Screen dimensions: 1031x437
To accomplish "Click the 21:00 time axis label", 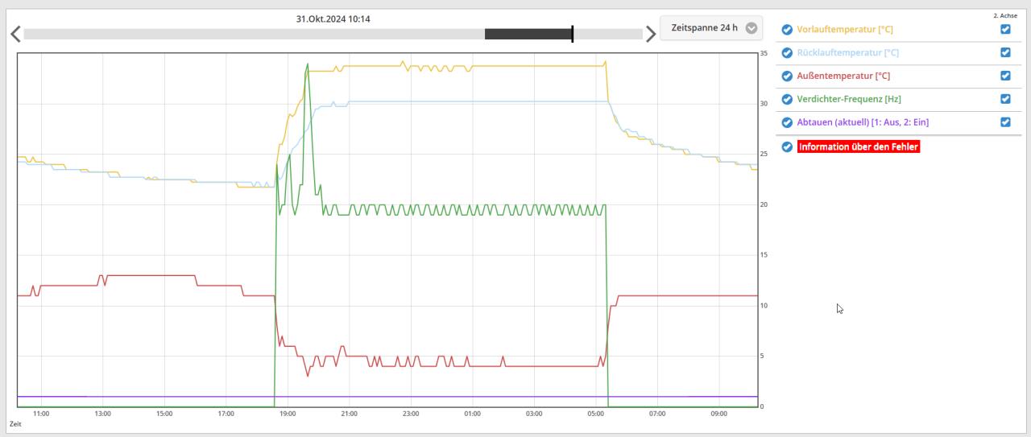I will (x=350, y=414).
